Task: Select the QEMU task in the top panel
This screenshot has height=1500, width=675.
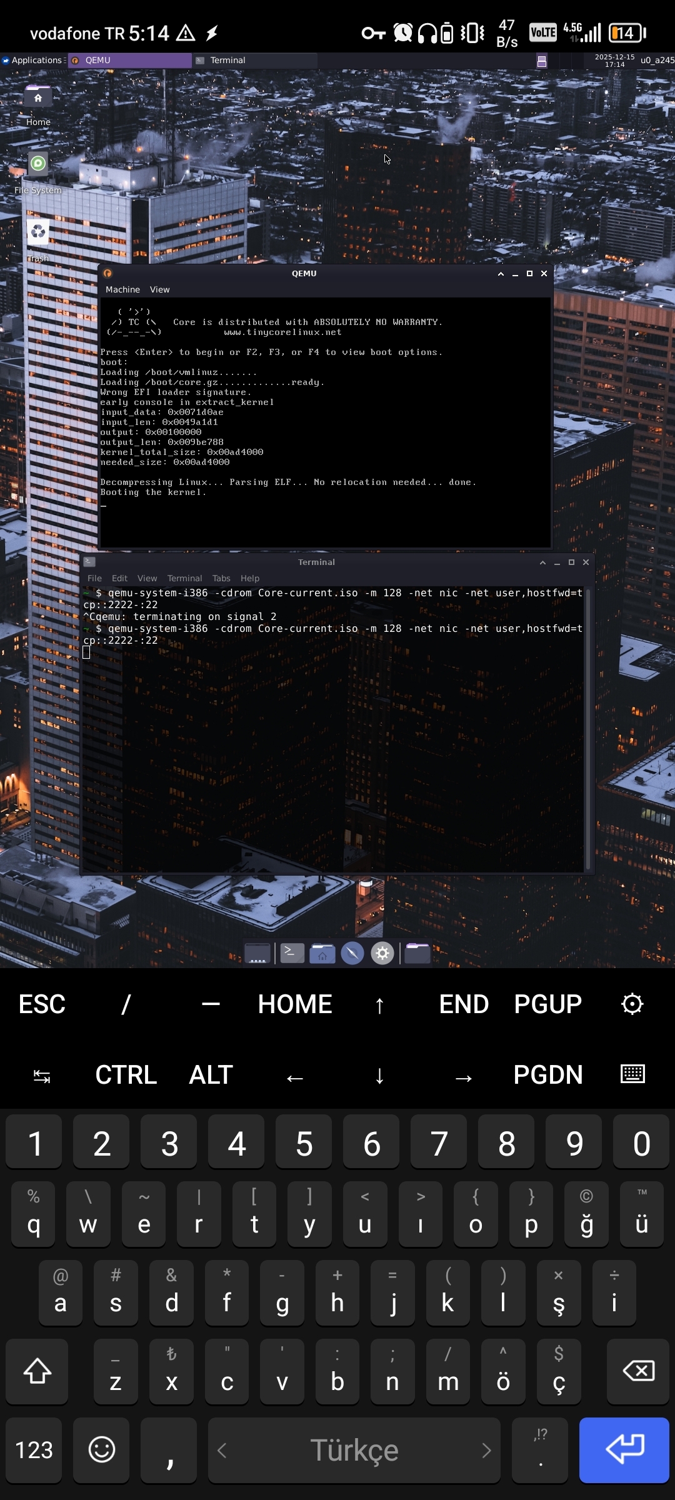Action: tap(130, 61)
